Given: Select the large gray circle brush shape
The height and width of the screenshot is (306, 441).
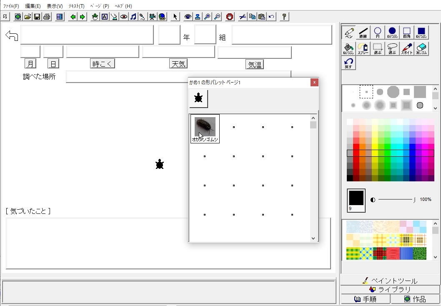Looking at the screenshot, I should [393, 92].
